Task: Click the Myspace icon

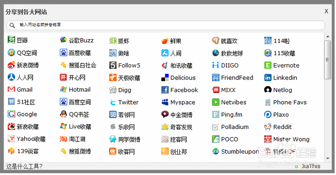Action: tap(165, 102)
